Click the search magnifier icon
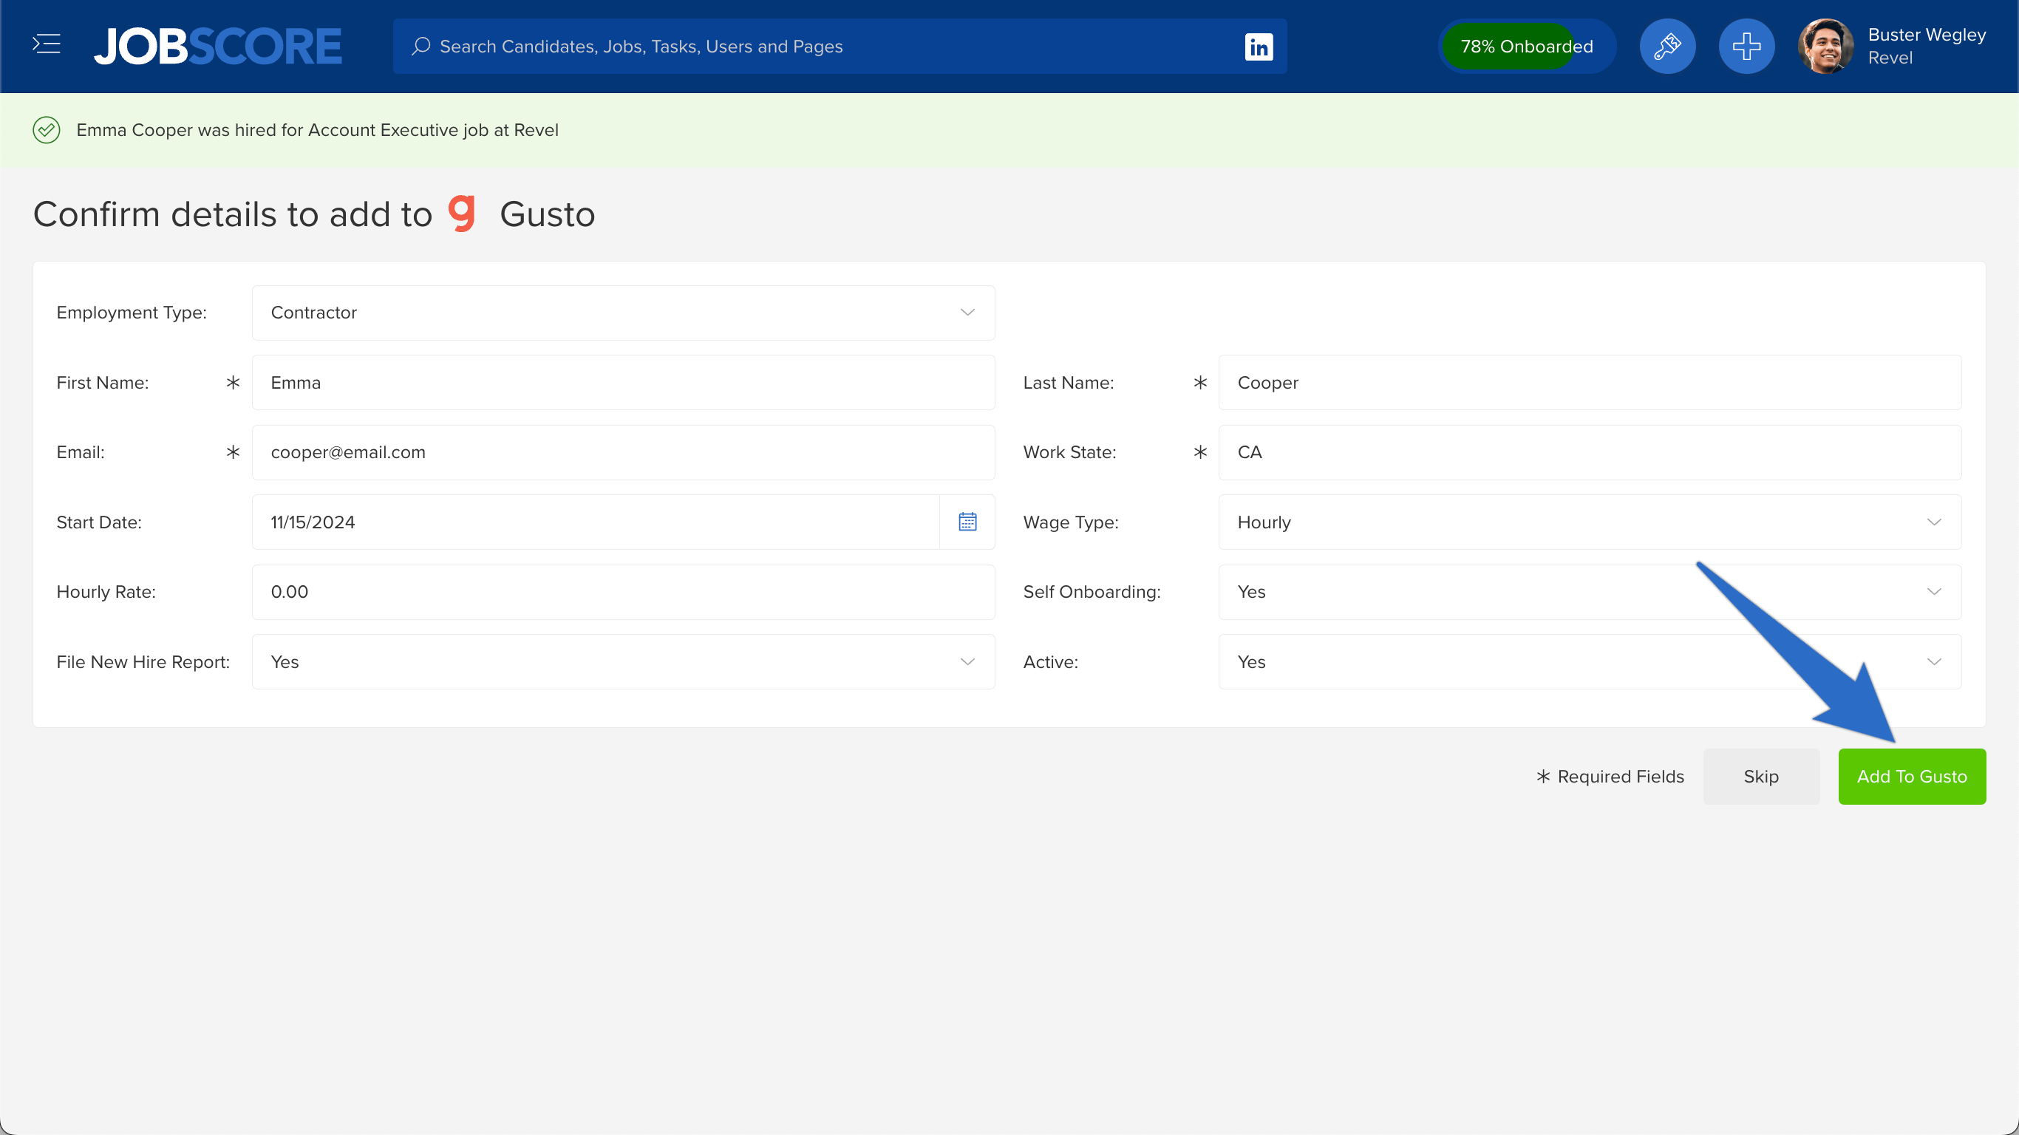The image size is (2019, 1135). [421, 47]
